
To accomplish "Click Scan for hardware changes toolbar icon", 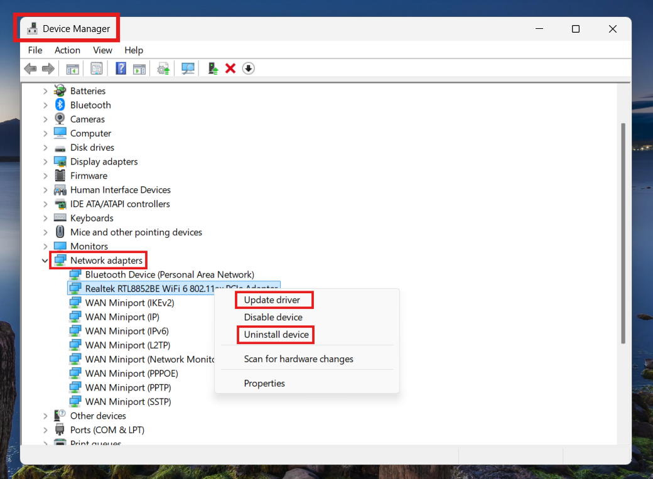I will pos(188,68).
